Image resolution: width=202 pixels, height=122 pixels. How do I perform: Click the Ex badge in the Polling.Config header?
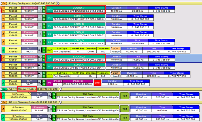(4, 3)
